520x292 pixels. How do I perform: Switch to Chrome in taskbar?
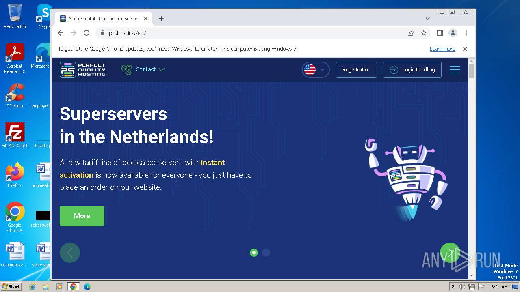click(74, 287)
